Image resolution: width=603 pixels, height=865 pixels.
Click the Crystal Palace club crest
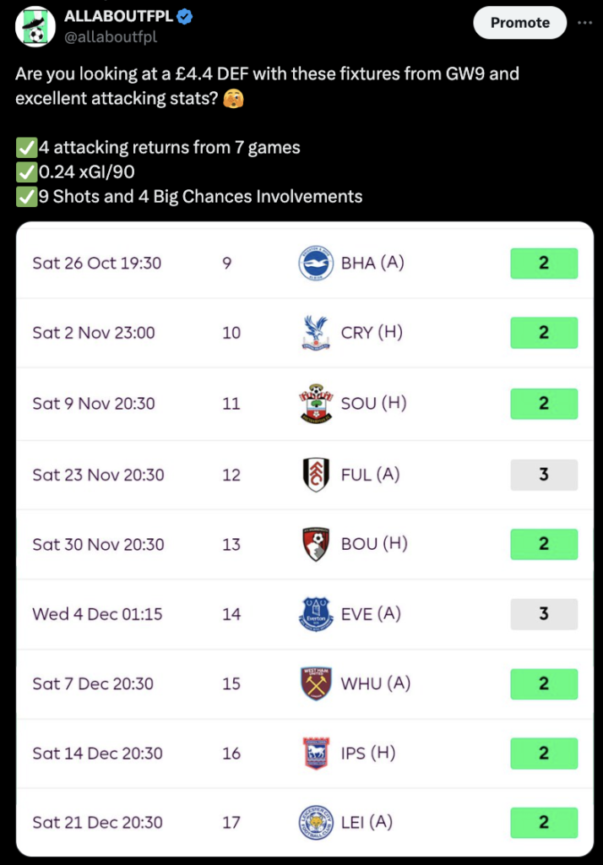point(316,333)
